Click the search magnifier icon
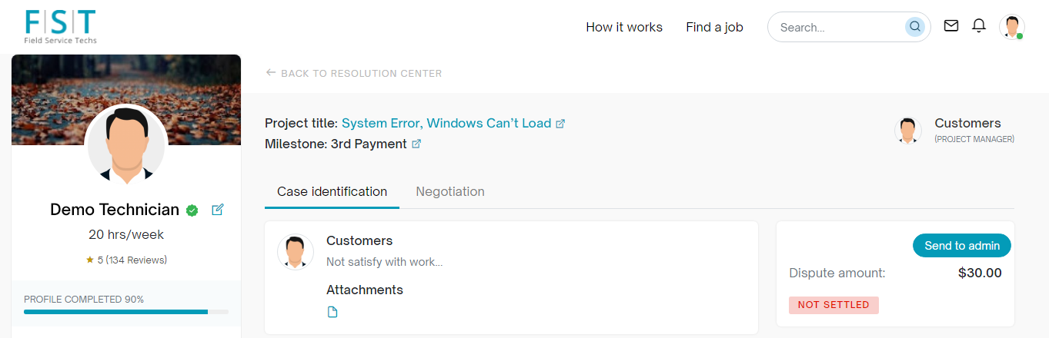The height and width of the screenshot is (338, 1049). click(914, 27)
